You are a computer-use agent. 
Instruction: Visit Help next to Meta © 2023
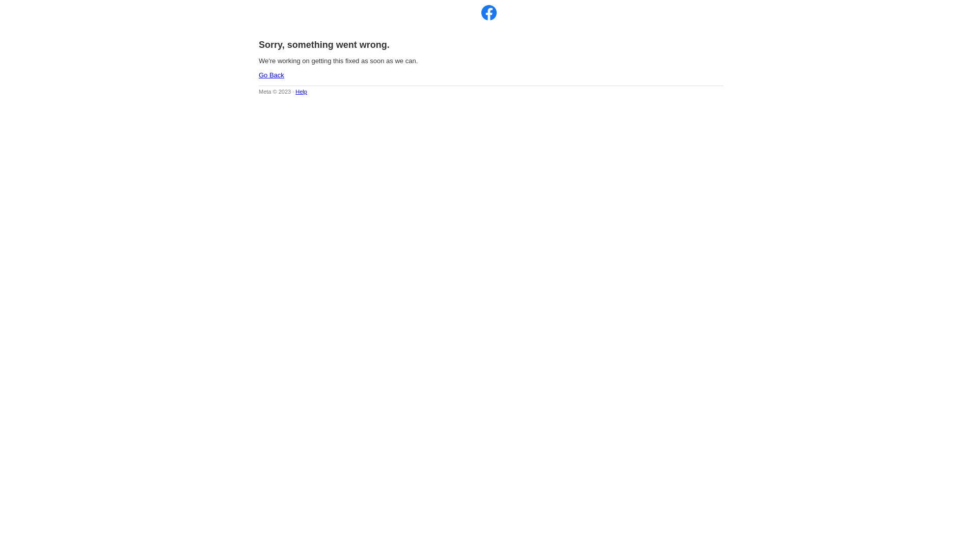[x=301, y=92]
